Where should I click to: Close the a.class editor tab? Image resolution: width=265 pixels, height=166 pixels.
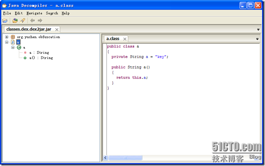coord(125,39)
